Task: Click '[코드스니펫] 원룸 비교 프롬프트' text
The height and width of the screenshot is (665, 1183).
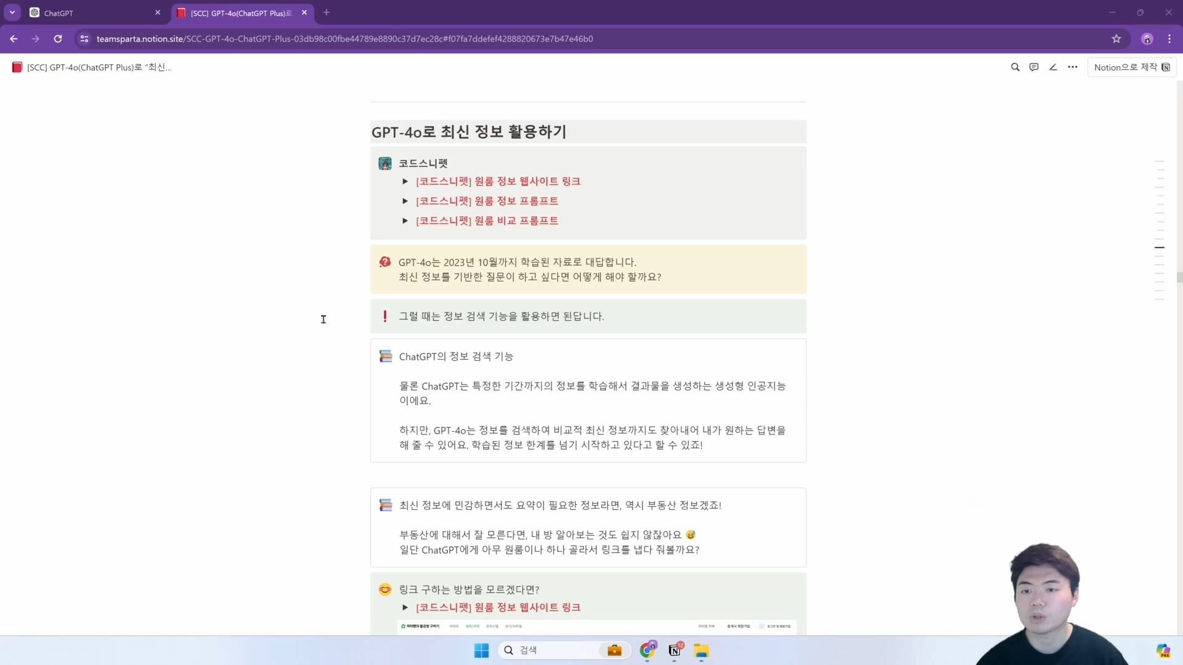Action: (x=487, y=221)
